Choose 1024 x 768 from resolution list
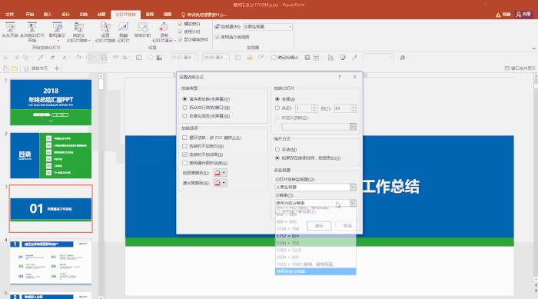This screenshot has width=538, height=299. 316,228
